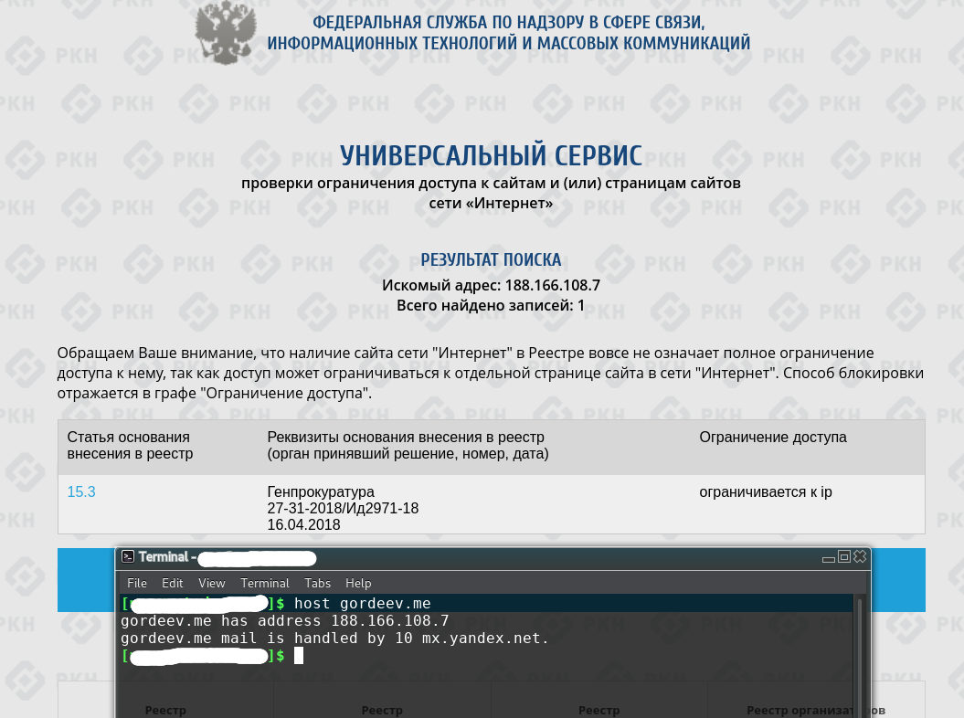Click the 'mx.yandex.net' mail line
The image size is (964, 718).
[x=334, y=639]
